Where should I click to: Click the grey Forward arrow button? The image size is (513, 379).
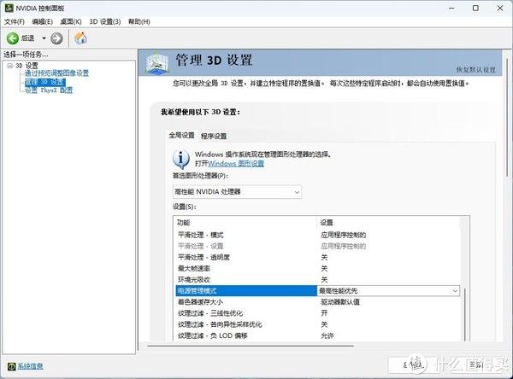coord(56,38)
